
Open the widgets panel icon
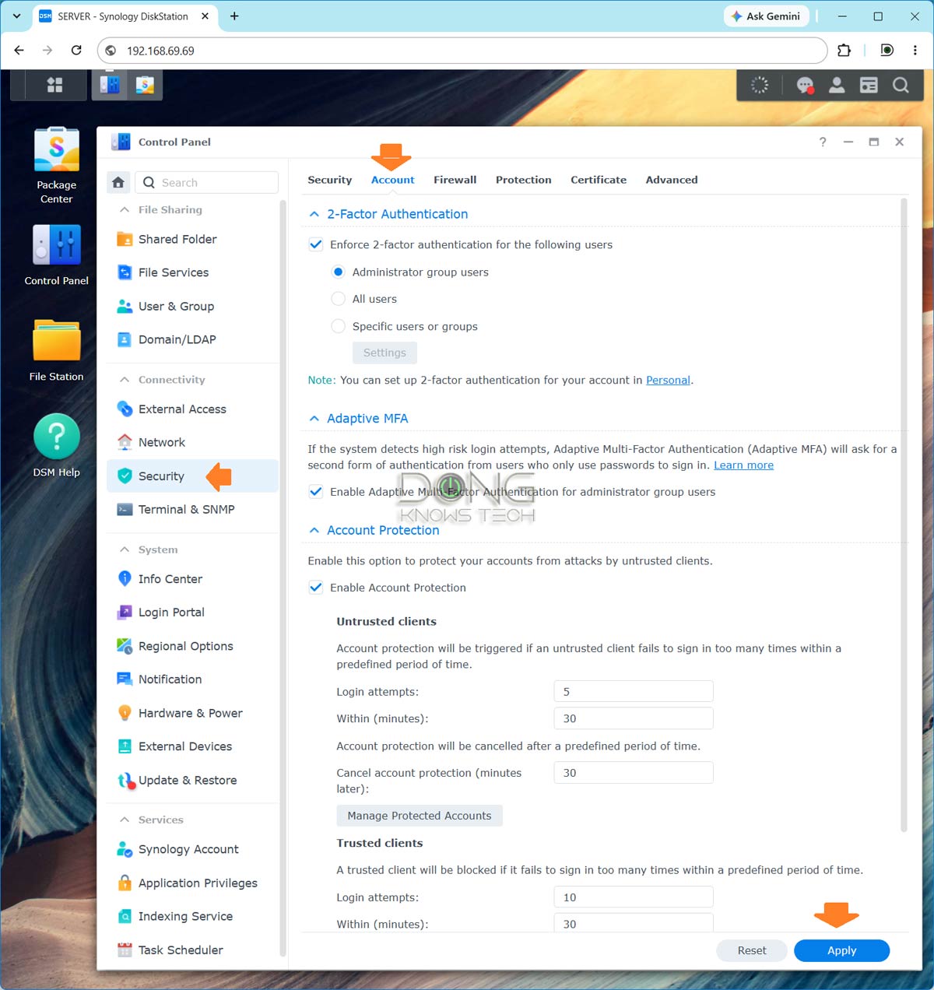[x=869, y=86]
